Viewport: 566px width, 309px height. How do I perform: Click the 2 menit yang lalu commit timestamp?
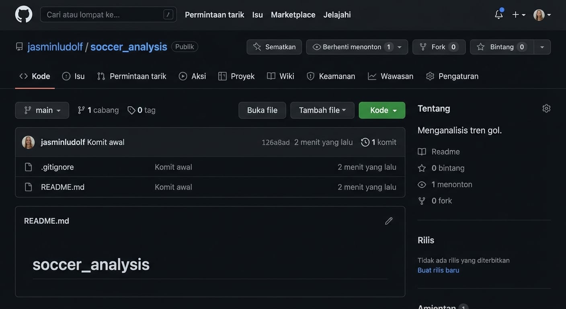pos(323,142)
